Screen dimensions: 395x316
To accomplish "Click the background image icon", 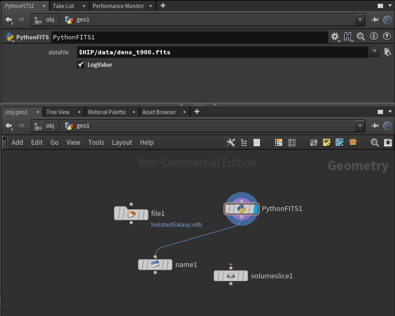I will (339, 143).
